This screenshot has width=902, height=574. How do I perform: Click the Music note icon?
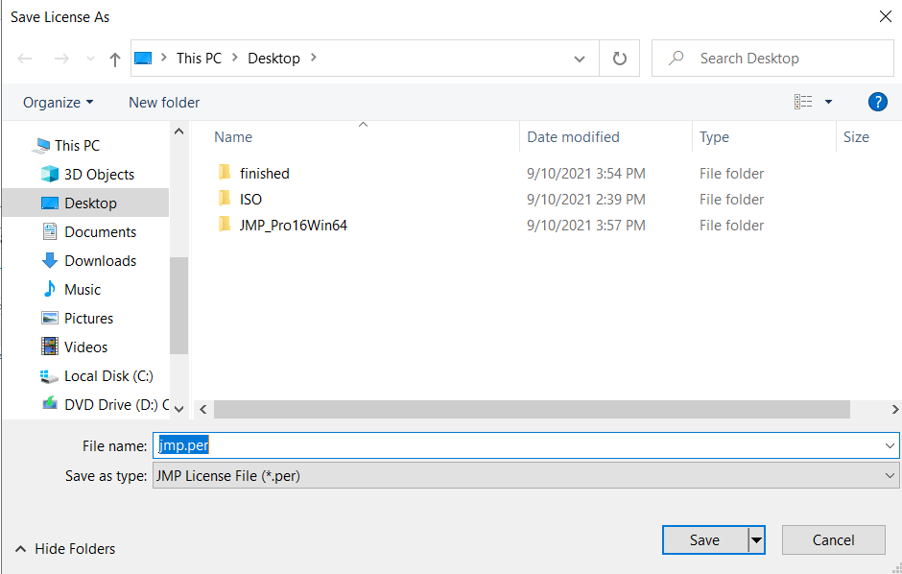coord(50,289)
